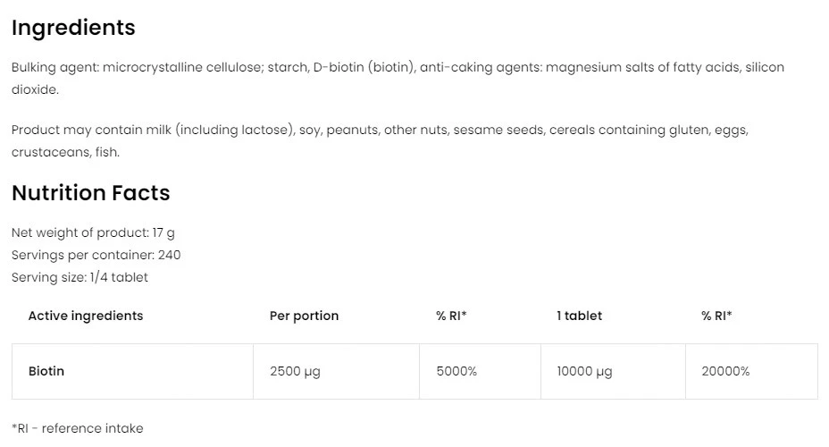The image size is (829, 447).
Task: Click the RI - reference intake footnote
Action: point(78,428)
